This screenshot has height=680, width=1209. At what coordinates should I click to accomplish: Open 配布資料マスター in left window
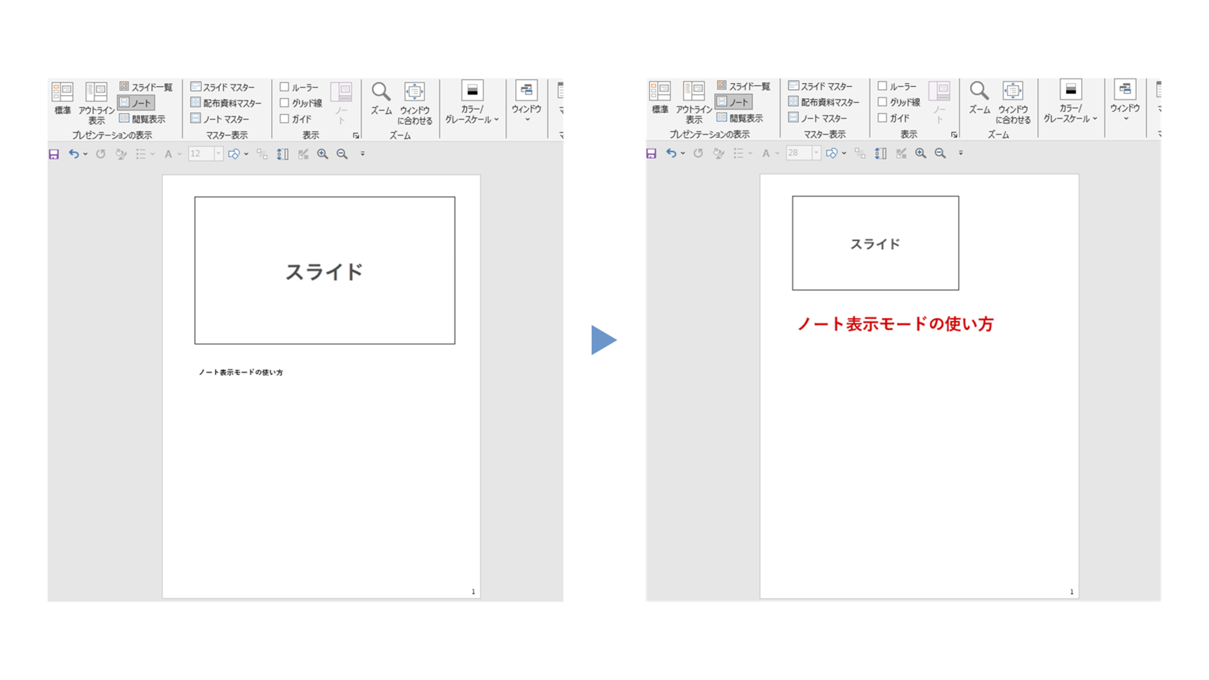tap(226, 103)
